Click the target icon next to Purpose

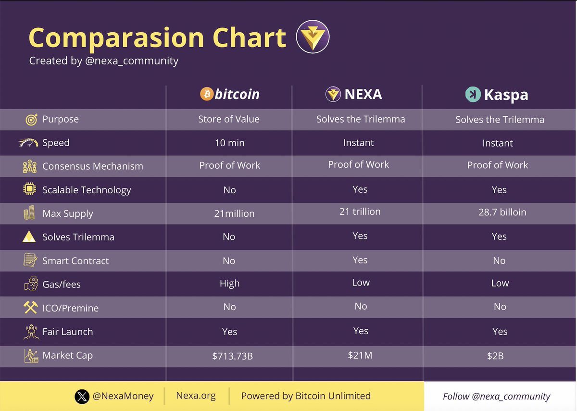pos(31,120)
